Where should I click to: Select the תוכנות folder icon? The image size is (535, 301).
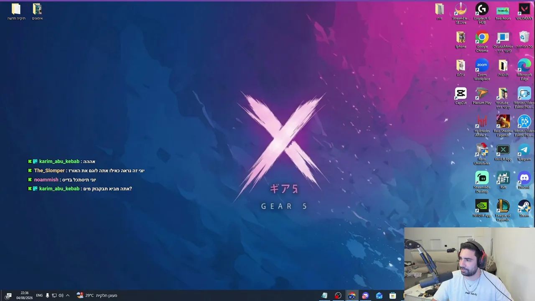[503, 68]
